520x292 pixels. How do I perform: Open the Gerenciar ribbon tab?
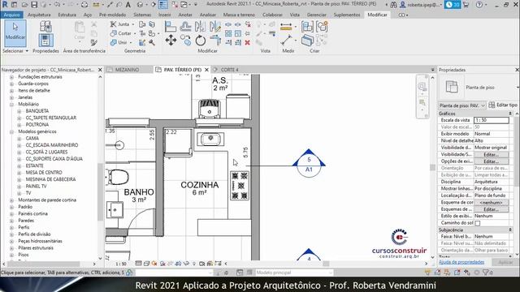tap(316, 15)
